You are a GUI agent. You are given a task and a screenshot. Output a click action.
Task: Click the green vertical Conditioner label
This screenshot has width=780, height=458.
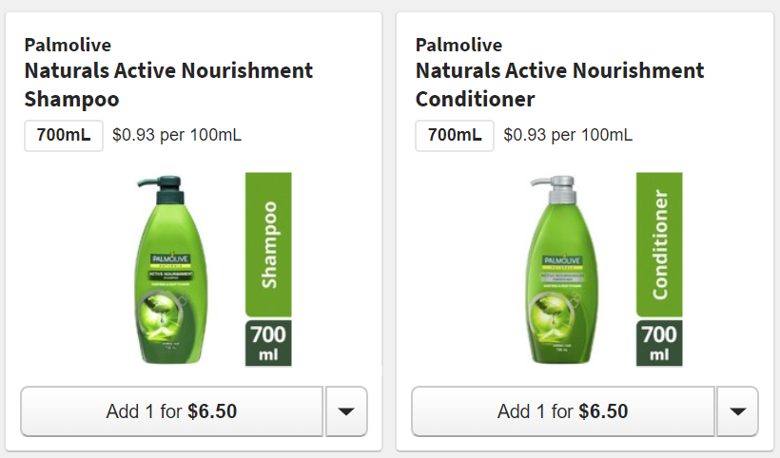tap(660, 244)
